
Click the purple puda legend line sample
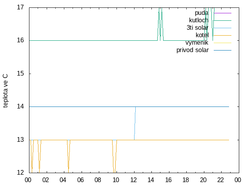[x=222, y=13]
